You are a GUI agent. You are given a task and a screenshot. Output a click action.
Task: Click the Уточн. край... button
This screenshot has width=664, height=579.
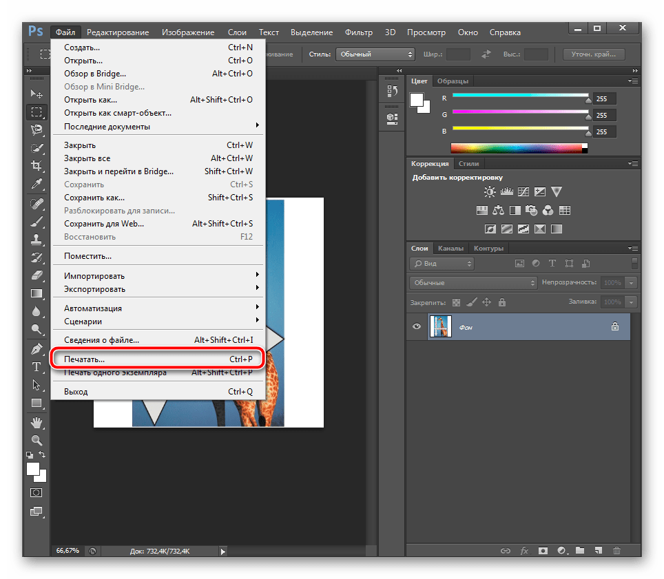(593, 54)
